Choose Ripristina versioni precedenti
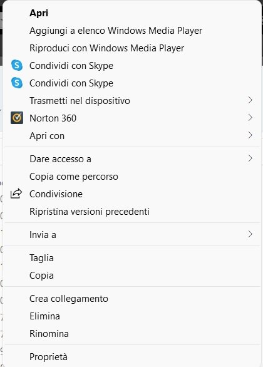263x367 pixels. click(x=90, y=212)
